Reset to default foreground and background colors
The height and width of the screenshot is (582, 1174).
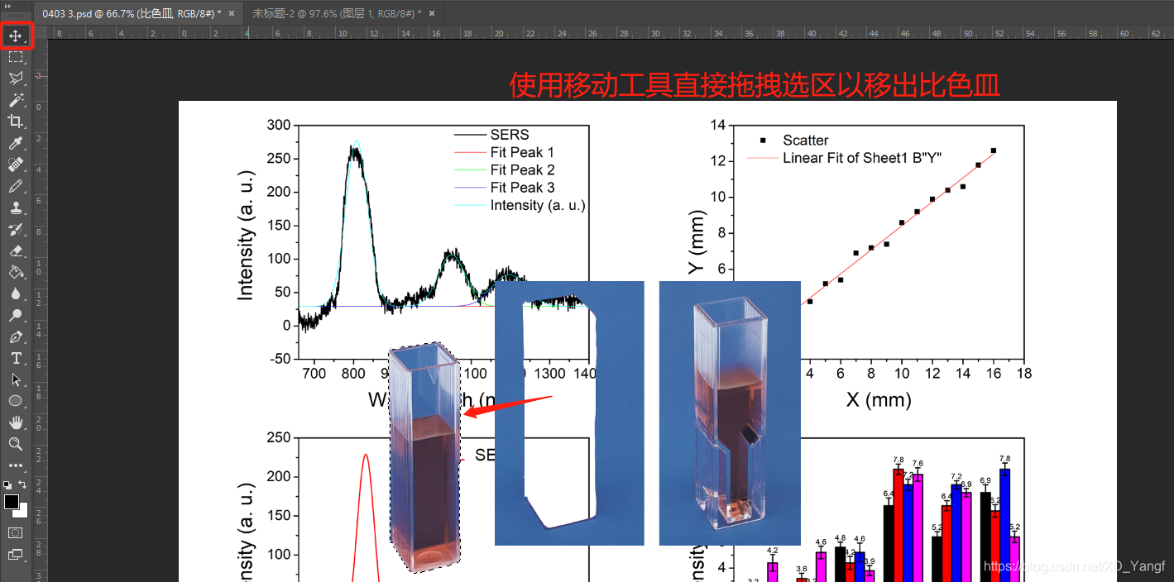coord(7,484)
